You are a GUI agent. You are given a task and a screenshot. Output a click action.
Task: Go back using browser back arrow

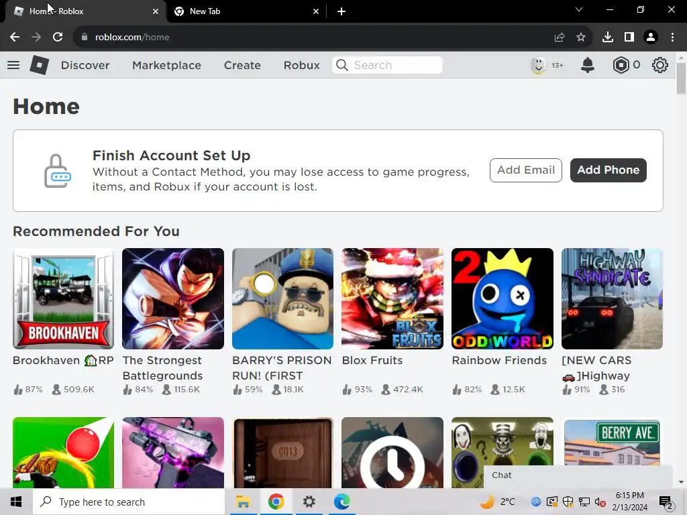[x=15, y=38]
